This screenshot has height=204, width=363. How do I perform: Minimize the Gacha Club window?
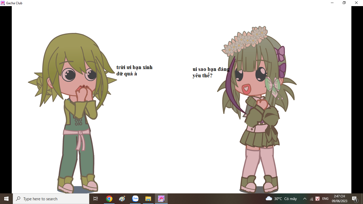click(x=332, y=3)
